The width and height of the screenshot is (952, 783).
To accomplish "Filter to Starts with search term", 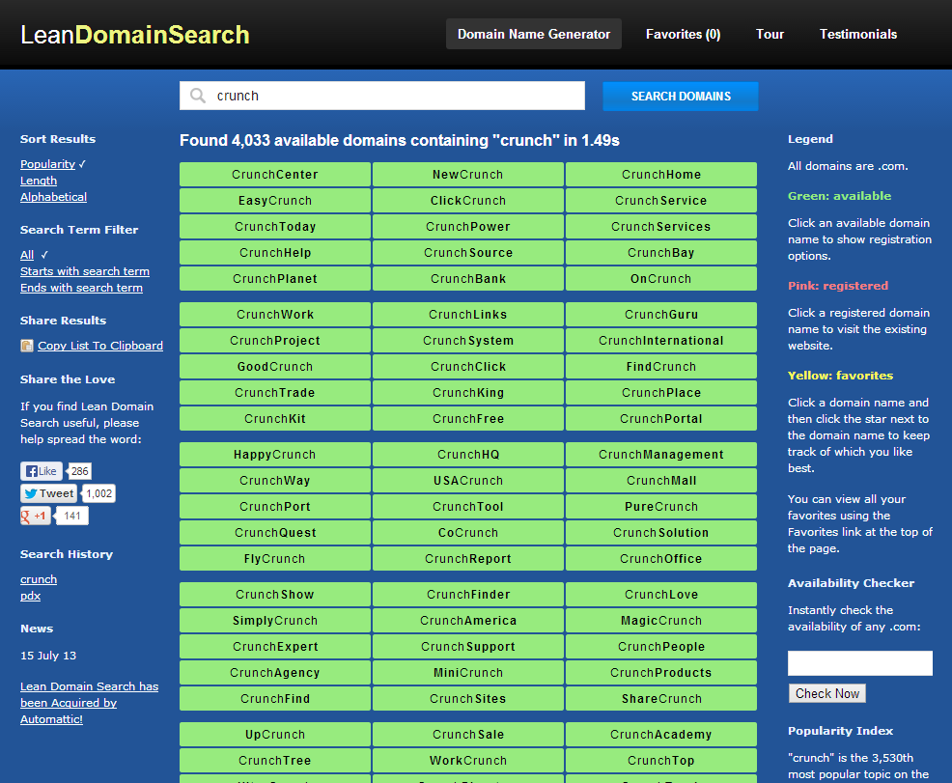I will coord(84,271).
